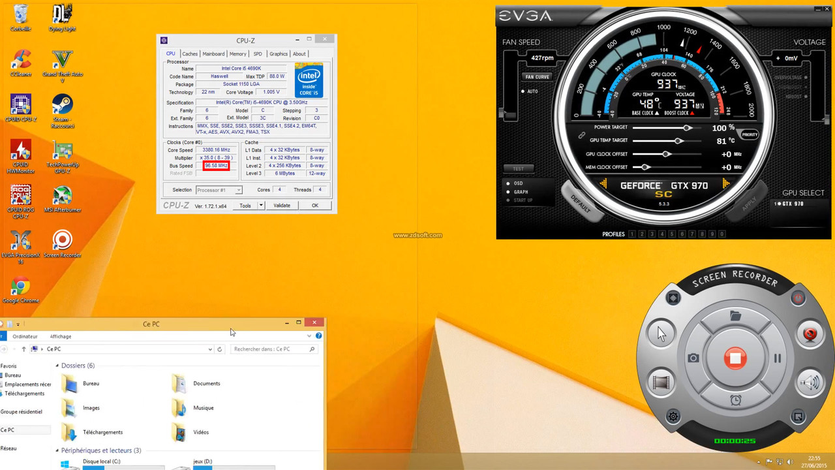Launch EVGA PrecisionX 16 desktop icon
The height and width of the screenshot is (470, 835).
(x=20, y=247)
